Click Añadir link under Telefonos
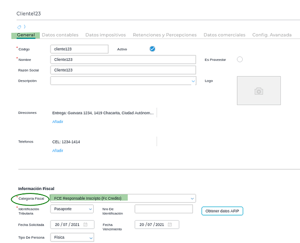 (58, 151)
